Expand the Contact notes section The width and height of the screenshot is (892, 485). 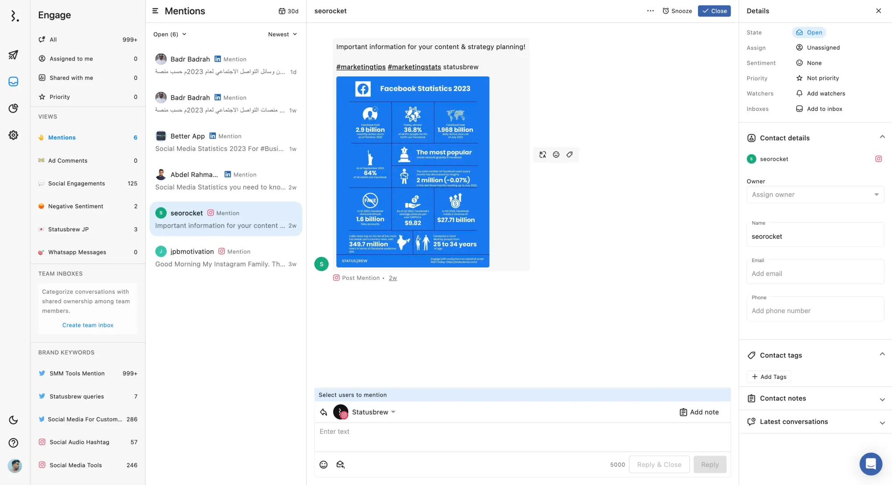point(815,399)
